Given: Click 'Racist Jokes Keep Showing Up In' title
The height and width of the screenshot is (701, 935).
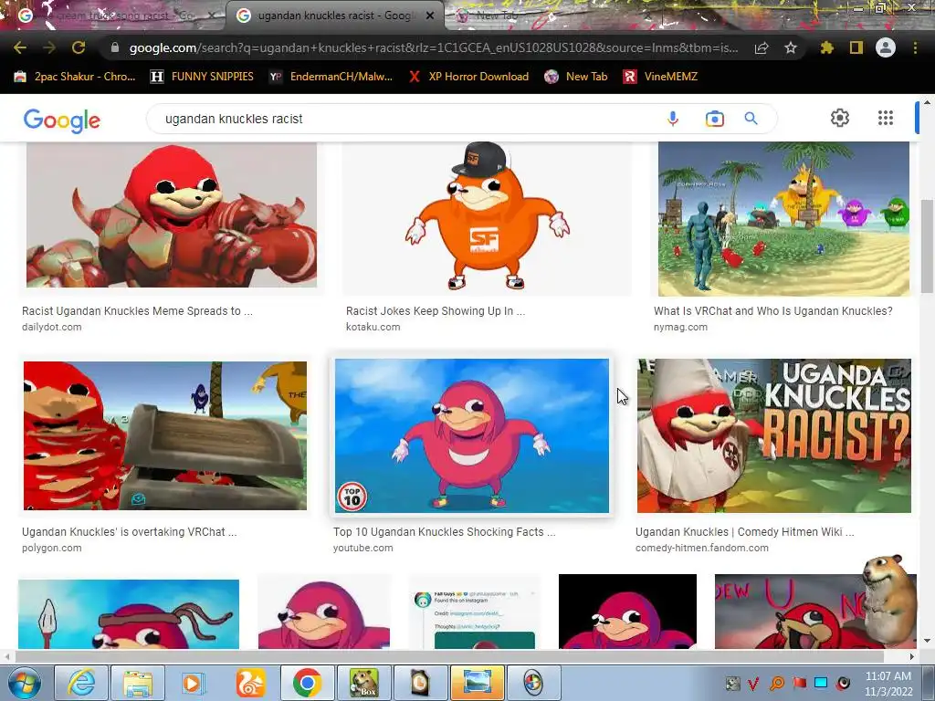Looking at the screenshot, I should click(436, 311).
